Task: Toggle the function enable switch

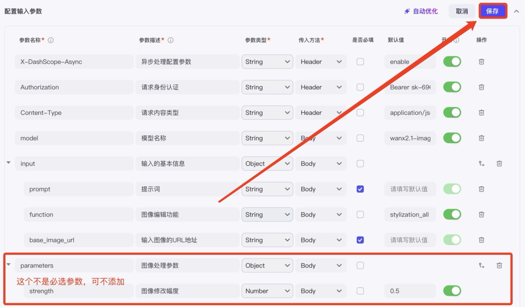Action: click(452, 215)
